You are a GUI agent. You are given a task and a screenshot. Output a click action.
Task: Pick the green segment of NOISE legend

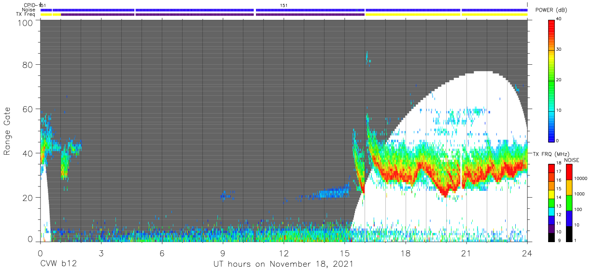[x=569, y=203]
